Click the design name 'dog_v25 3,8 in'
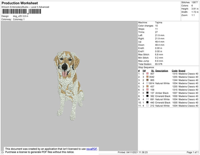 click(21, 16)
